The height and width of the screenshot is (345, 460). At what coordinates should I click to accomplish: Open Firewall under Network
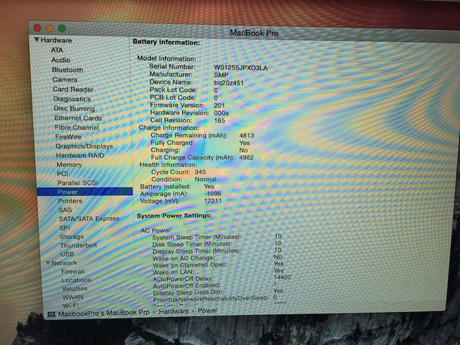(73, 271)
